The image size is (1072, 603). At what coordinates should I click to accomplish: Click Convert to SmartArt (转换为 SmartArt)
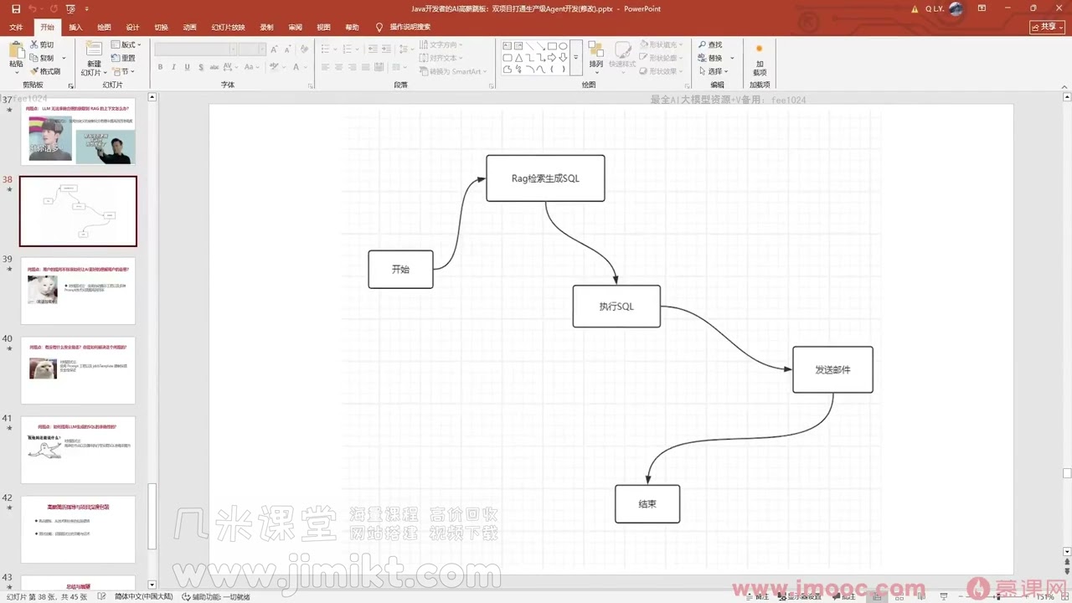coord(453,71)
